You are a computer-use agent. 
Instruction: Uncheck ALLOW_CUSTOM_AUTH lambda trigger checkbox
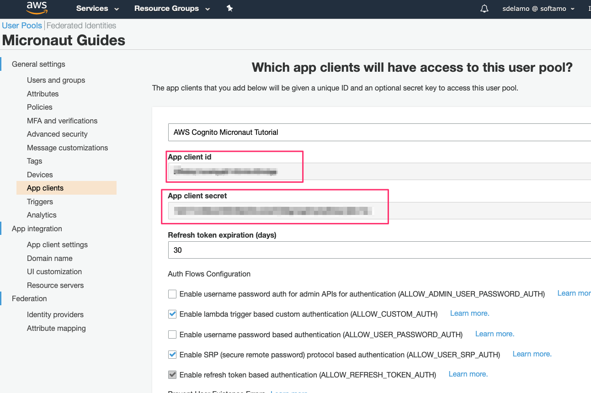172,314
